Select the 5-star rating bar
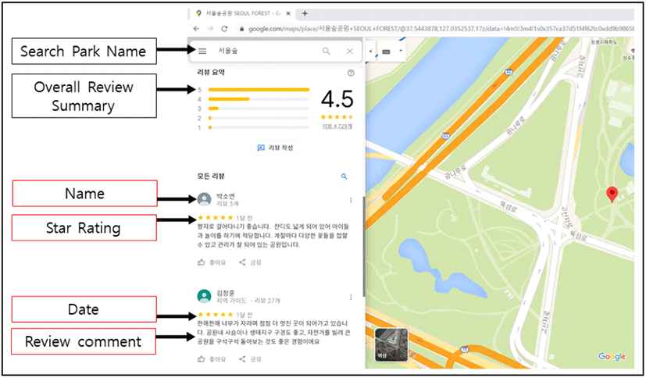Viewport: 646px width, 378px height. coord(259,89)
